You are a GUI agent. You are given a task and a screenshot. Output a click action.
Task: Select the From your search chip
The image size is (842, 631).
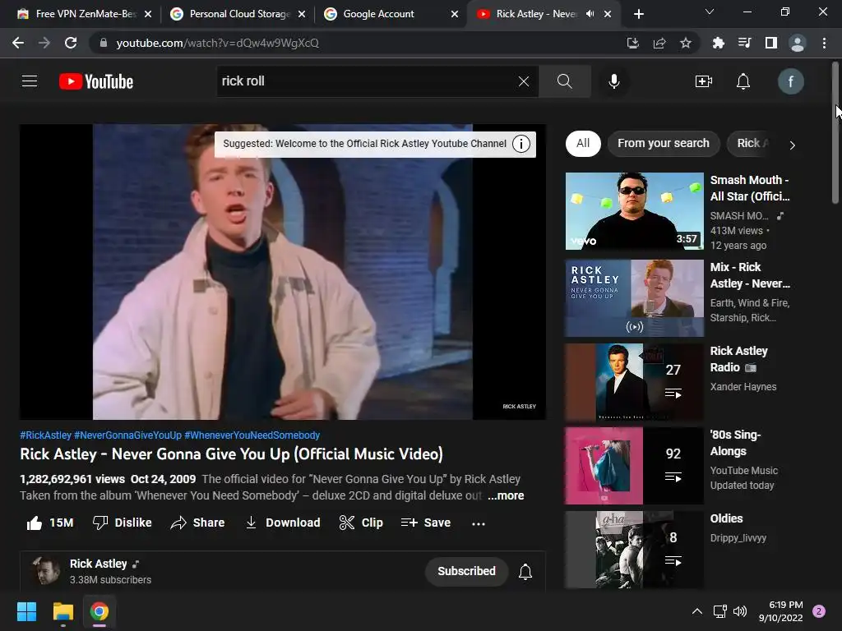(664, 144)
